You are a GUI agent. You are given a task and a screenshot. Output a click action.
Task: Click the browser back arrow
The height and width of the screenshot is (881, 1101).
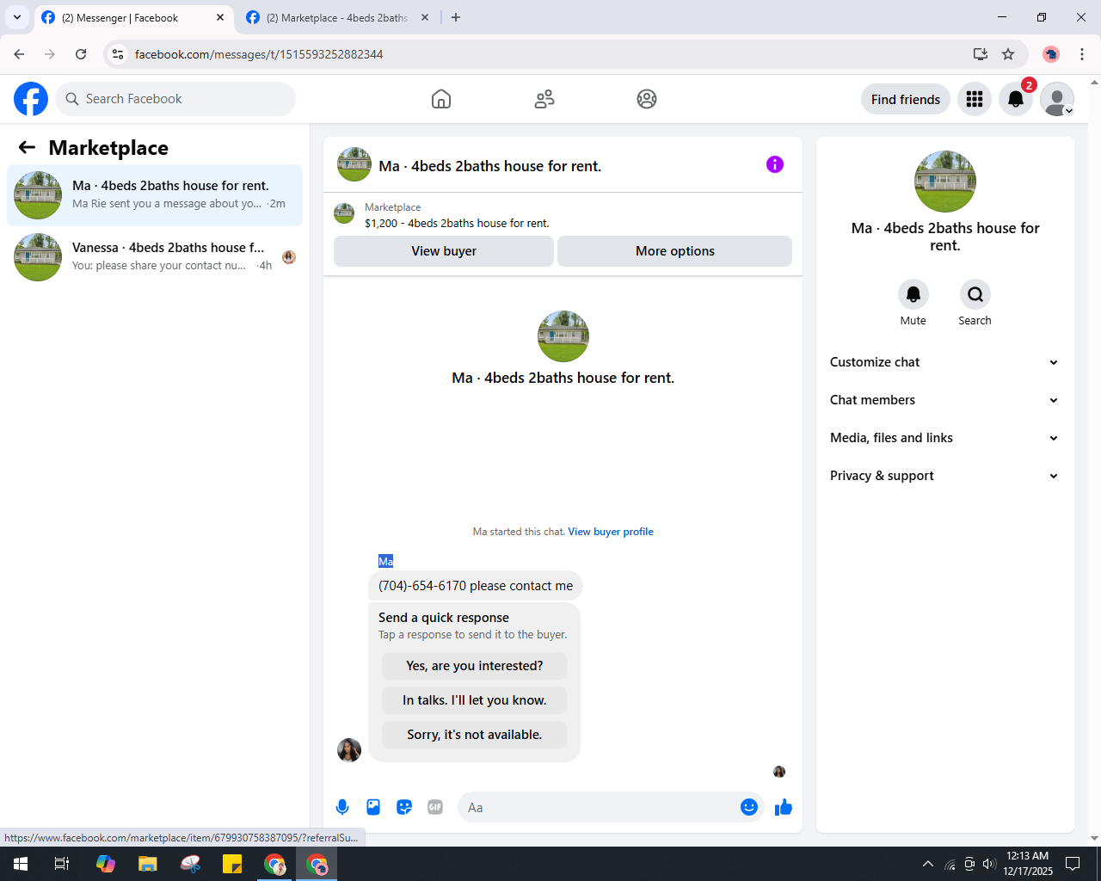coord(19,54)
